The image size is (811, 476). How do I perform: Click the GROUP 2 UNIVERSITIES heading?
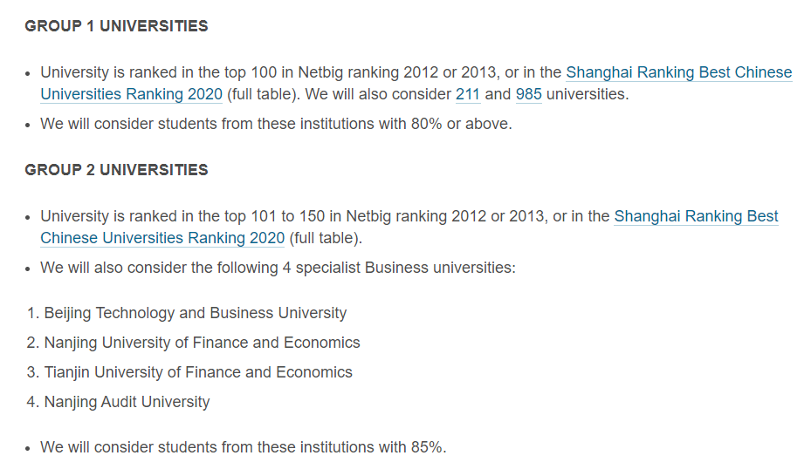tap(116, 170)
